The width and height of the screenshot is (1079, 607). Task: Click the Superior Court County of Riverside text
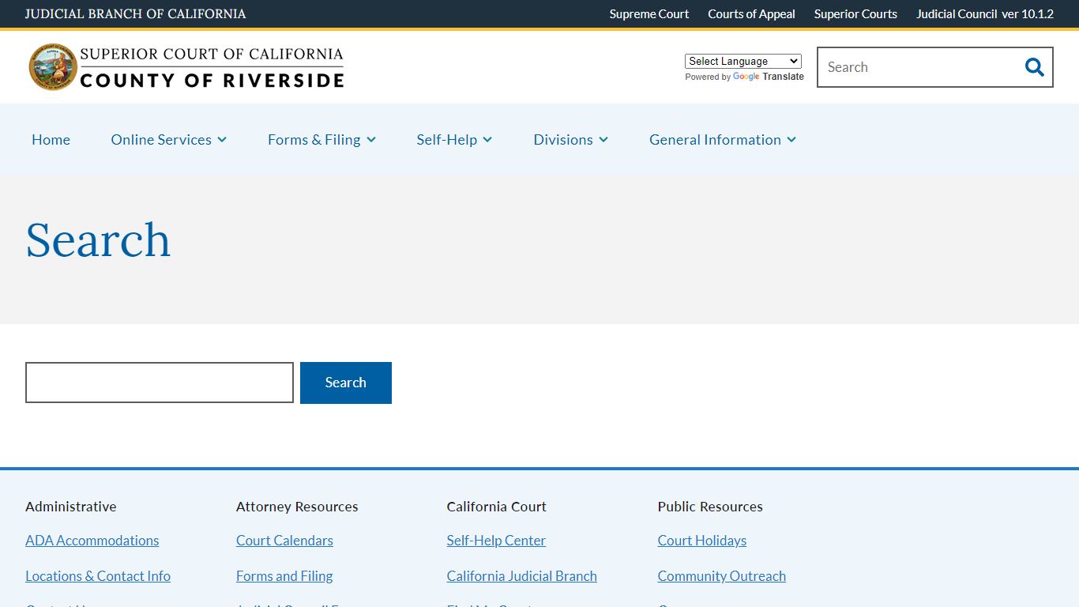pos(212,67)
